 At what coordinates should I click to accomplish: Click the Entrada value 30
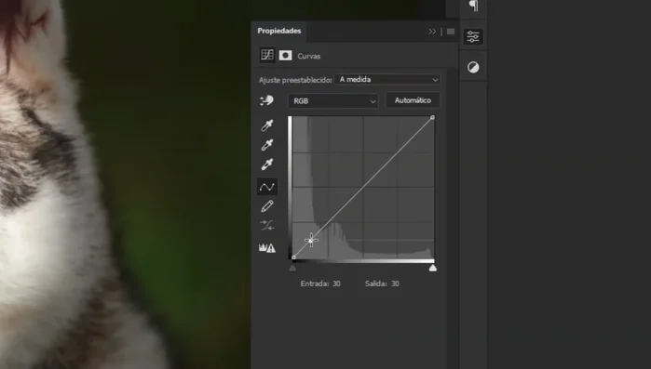pos(336,283)
